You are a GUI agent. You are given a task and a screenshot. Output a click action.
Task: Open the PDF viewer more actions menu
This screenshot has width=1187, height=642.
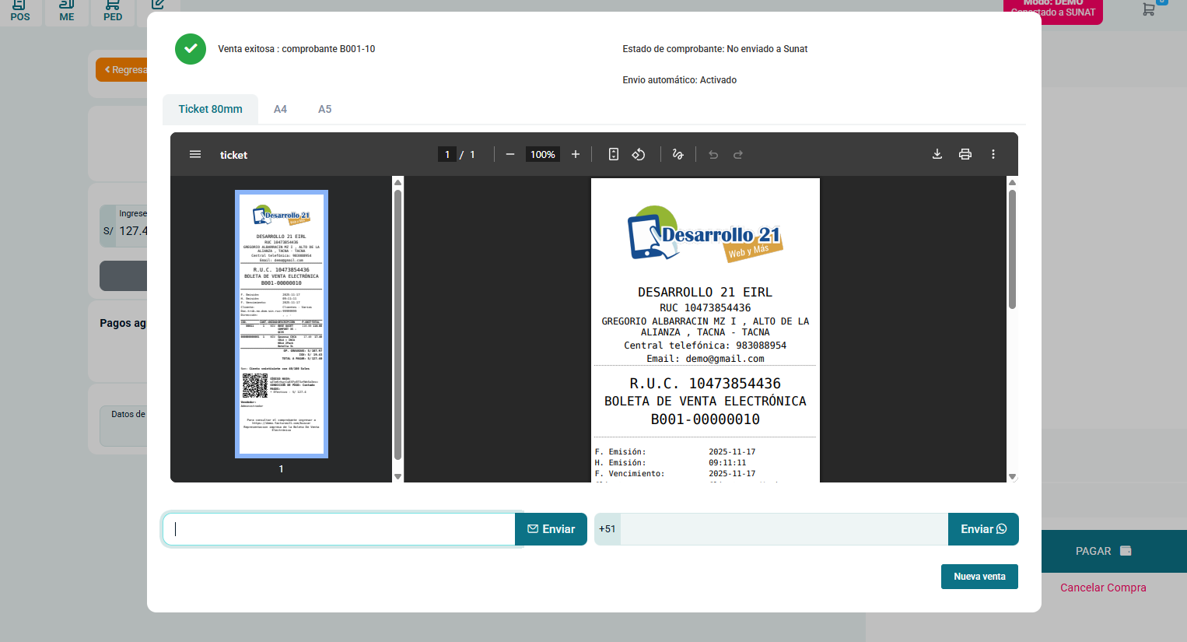(x=993, y=154)
